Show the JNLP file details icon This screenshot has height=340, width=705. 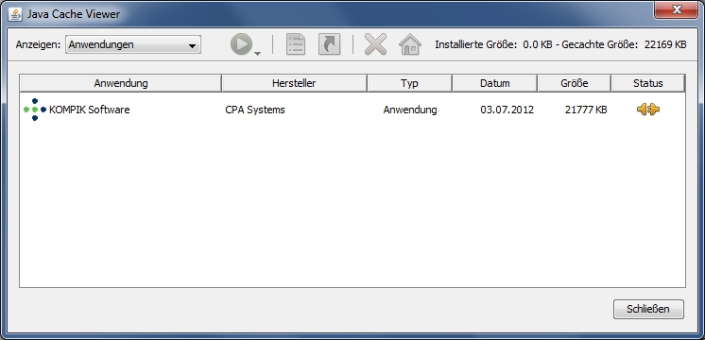click(296, 44)
